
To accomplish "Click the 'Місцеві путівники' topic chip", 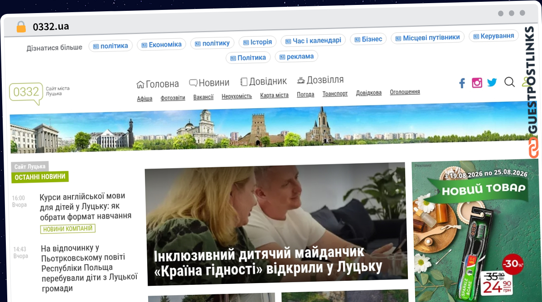I will point(427,37).
